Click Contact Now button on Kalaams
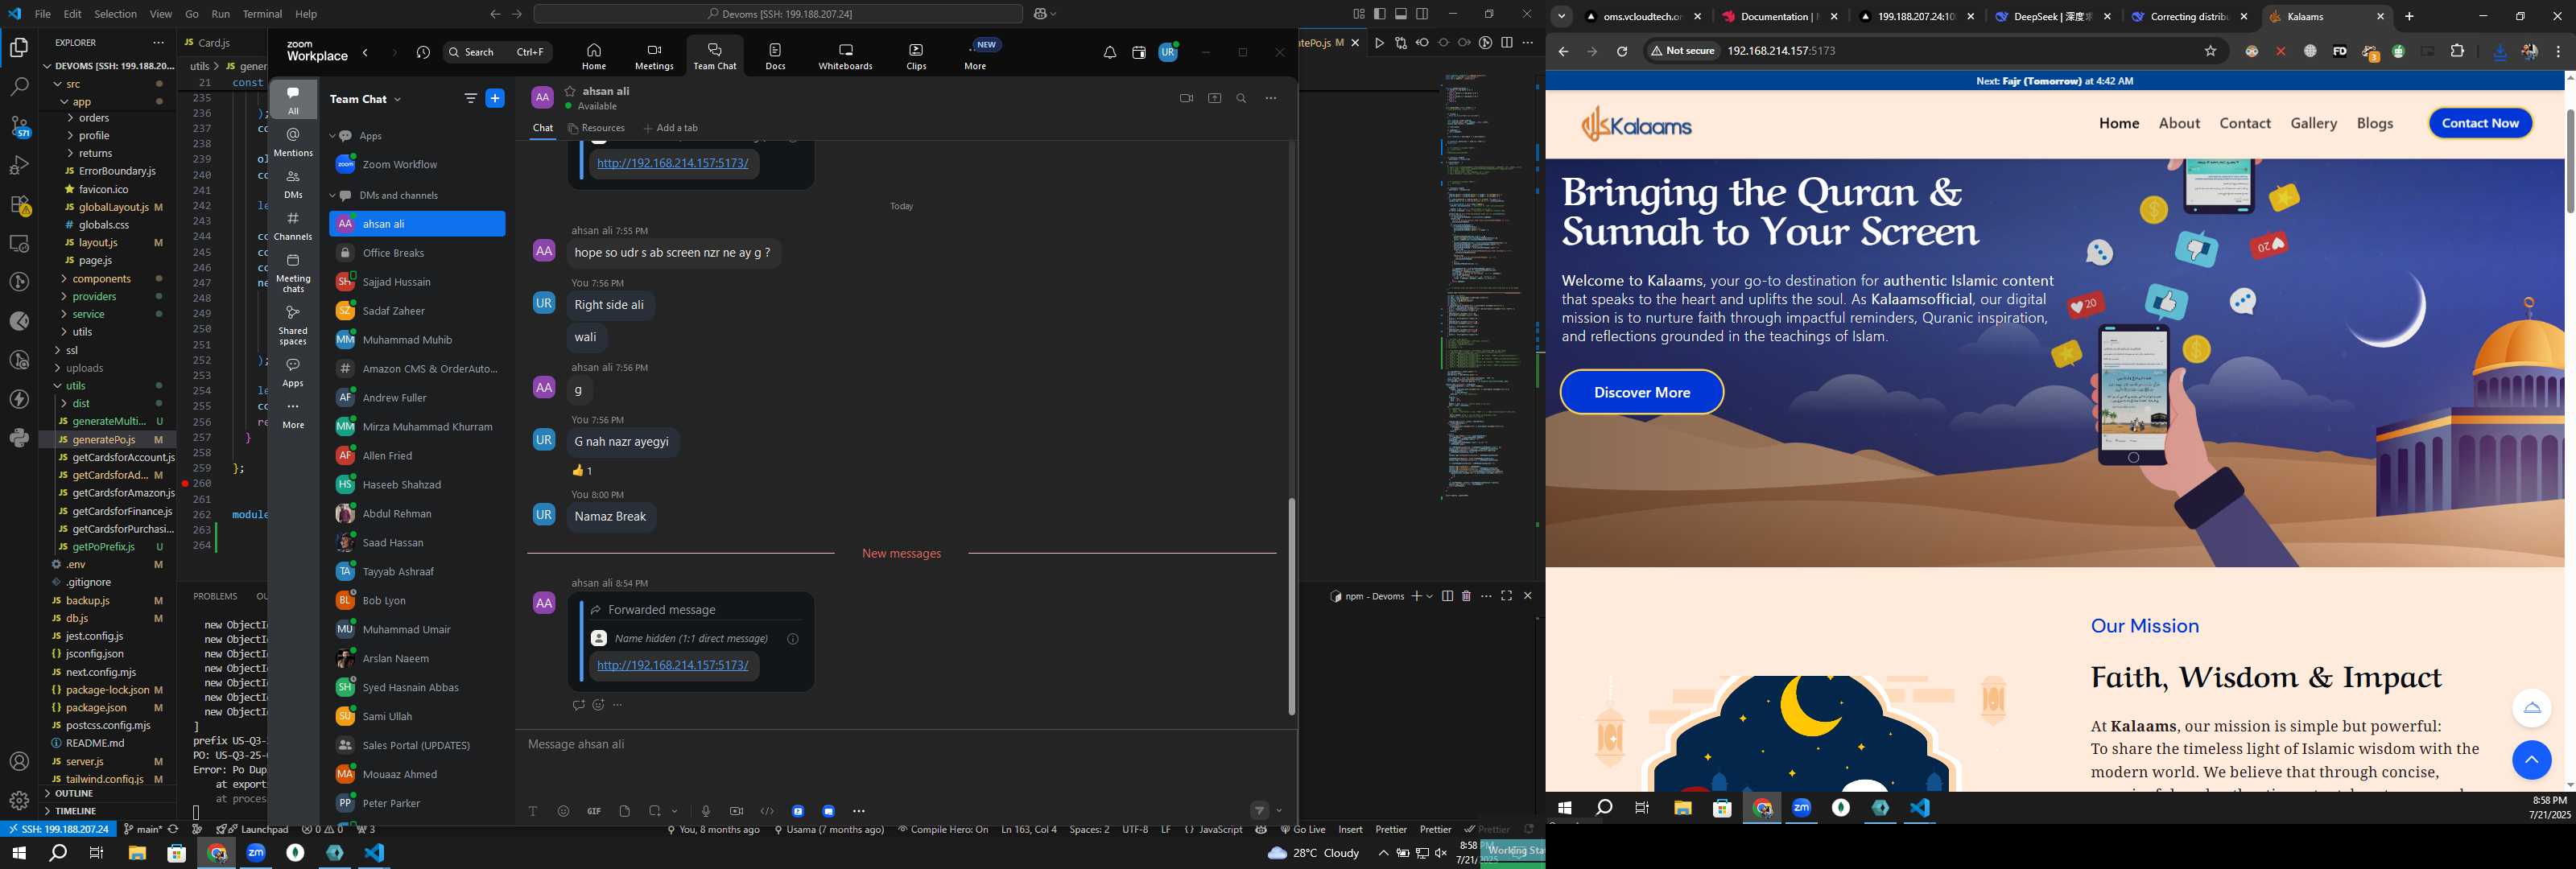 click(2480, 123)
